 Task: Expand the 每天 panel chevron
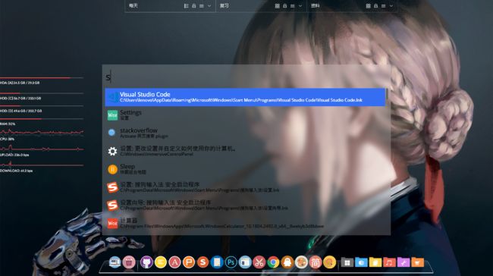pyautogui.click(x=209, y=6)
